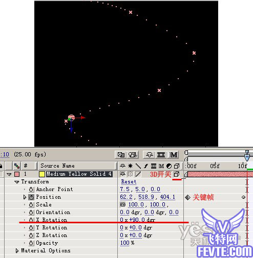Click time navigator left handle above ruler
Image resolution: width=253 pixels, height=258 pixels.
pos(186,152)
